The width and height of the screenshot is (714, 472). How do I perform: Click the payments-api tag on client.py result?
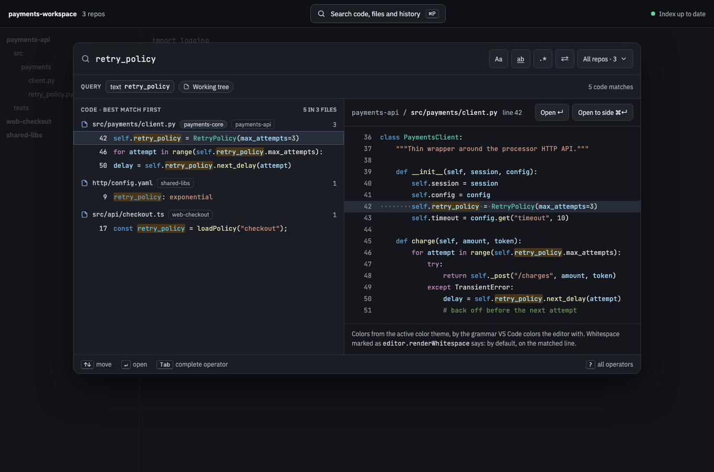pyautogui.click(x=253, y=124)
